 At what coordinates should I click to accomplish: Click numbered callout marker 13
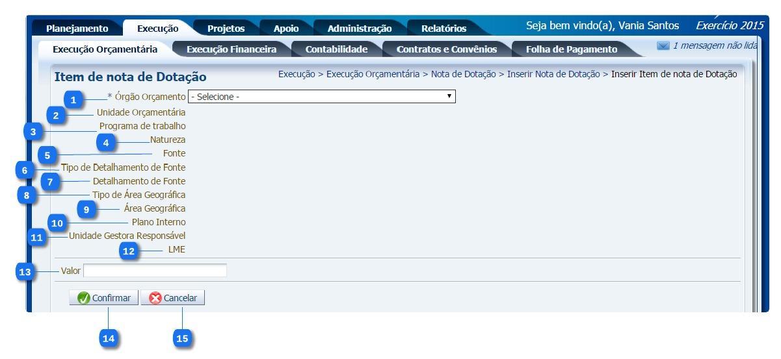[25, 273]
